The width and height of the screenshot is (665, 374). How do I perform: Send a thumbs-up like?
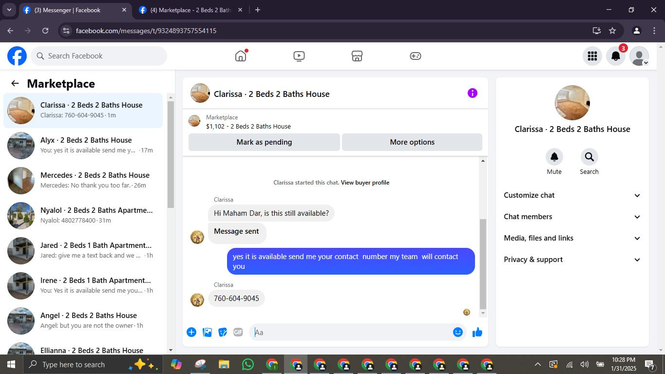click(477, 332)
